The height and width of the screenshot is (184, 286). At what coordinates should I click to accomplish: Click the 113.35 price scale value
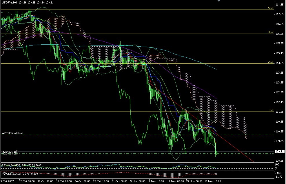click(280, 83)
